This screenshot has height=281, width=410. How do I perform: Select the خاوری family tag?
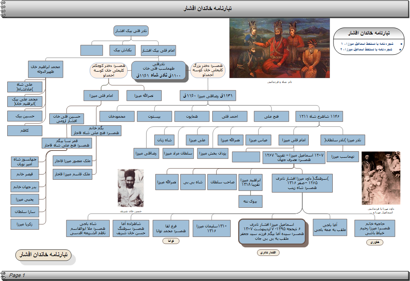click(374, 242)
